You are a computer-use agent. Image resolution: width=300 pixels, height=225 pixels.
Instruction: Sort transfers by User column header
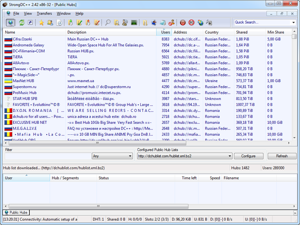click(26, 178)
